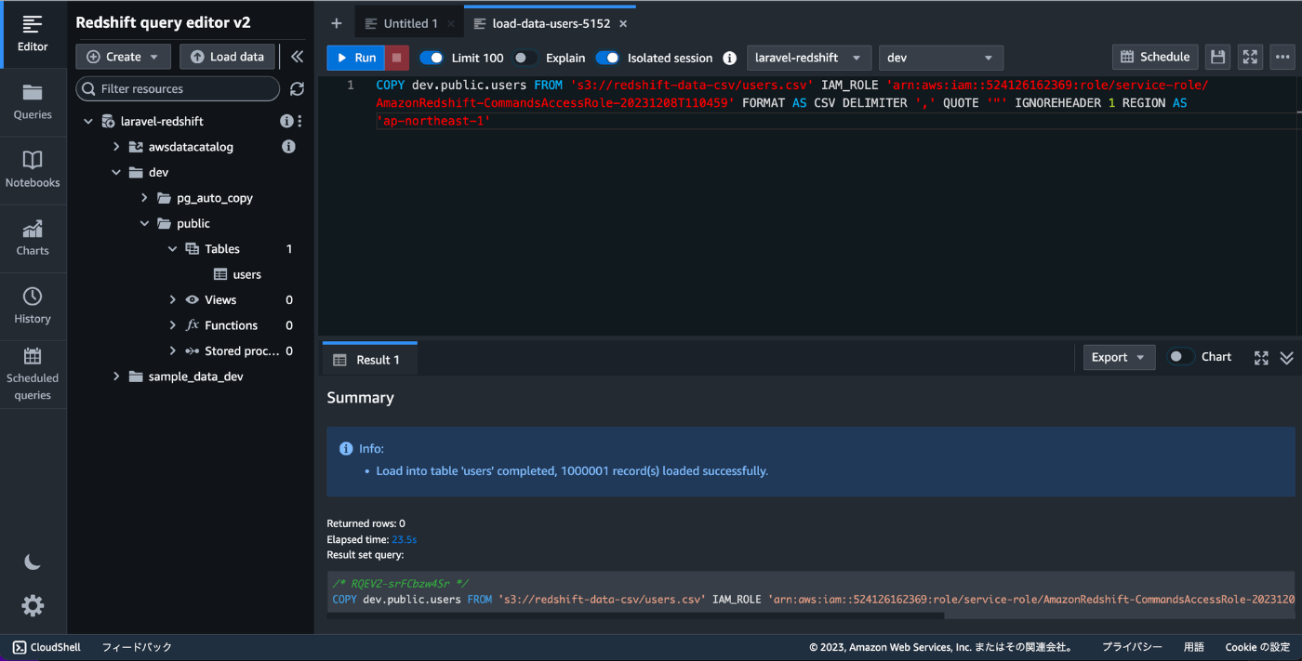Open the フィードバック feedback link
The height and width of the screenshot is (661, 1302).
coord(137,647)
